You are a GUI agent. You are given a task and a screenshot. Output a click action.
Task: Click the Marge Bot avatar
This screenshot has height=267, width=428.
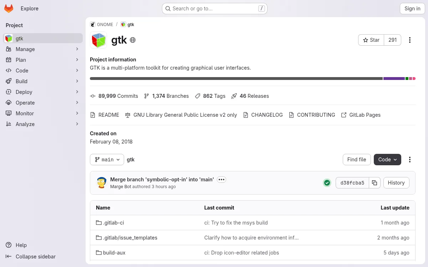(102, 183)
